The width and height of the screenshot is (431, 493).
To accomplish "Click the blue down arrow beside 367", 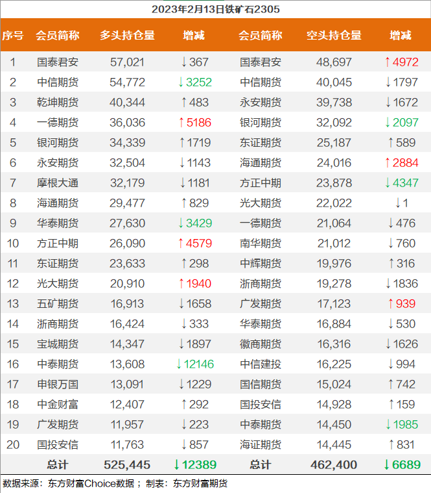I will pyautogui.click(x=184, y=62).
